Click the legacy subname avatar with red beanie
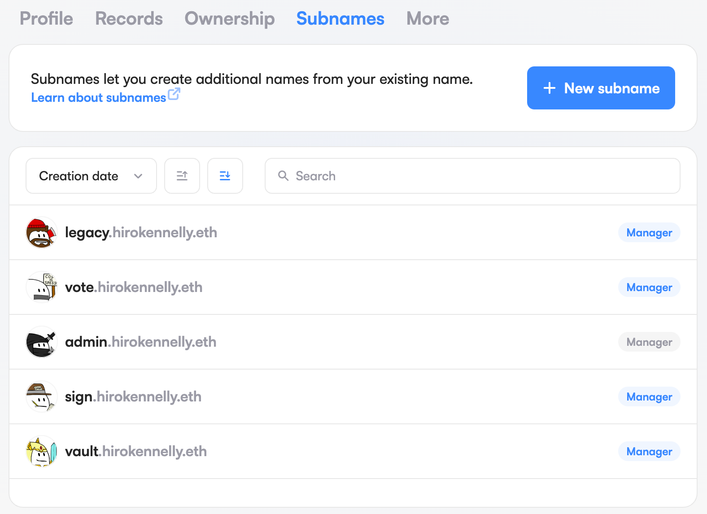Viewport: 707px width, 514px height. [42, 233]
